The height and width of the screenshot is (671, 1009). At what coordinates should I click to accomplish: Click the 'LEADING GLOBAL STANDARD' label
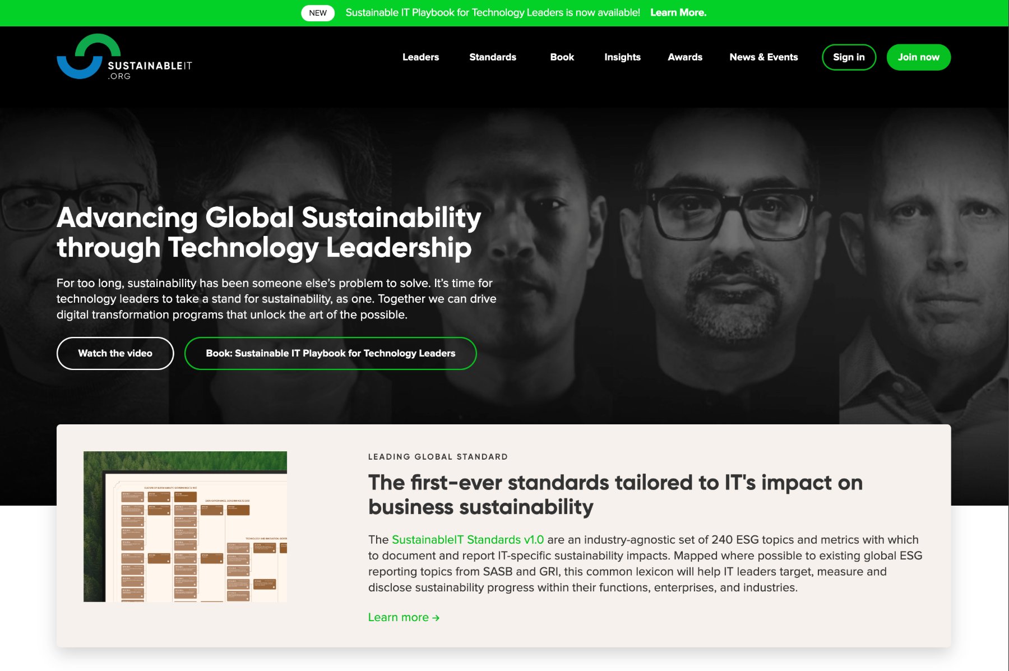click(x=438, y=457)
